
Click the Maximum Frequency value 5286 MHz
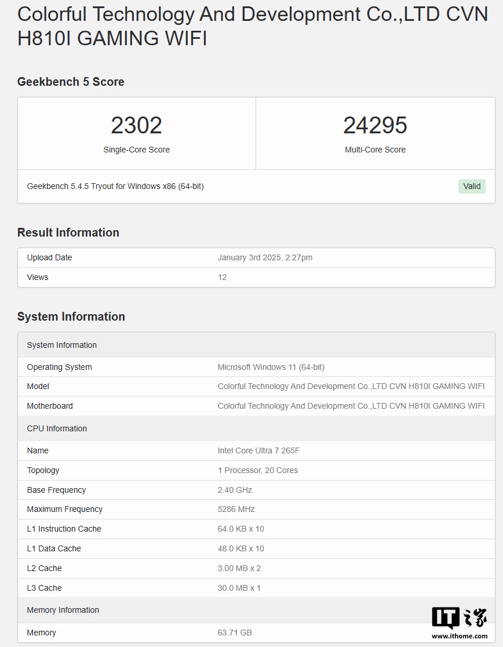point(236,509)
